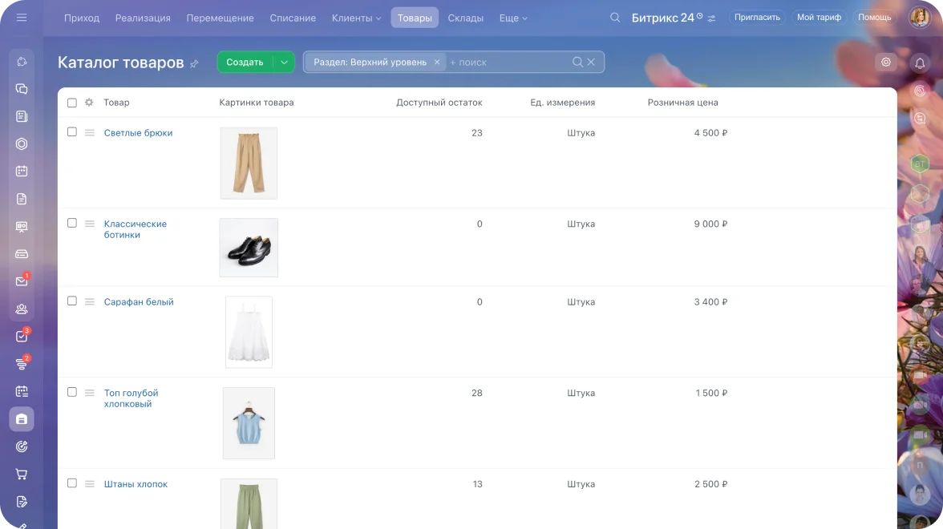Open the Топ голубой хлопковый product link
Image resolution: width=943 pixels, height=529 pixels.
pos(132,398)
